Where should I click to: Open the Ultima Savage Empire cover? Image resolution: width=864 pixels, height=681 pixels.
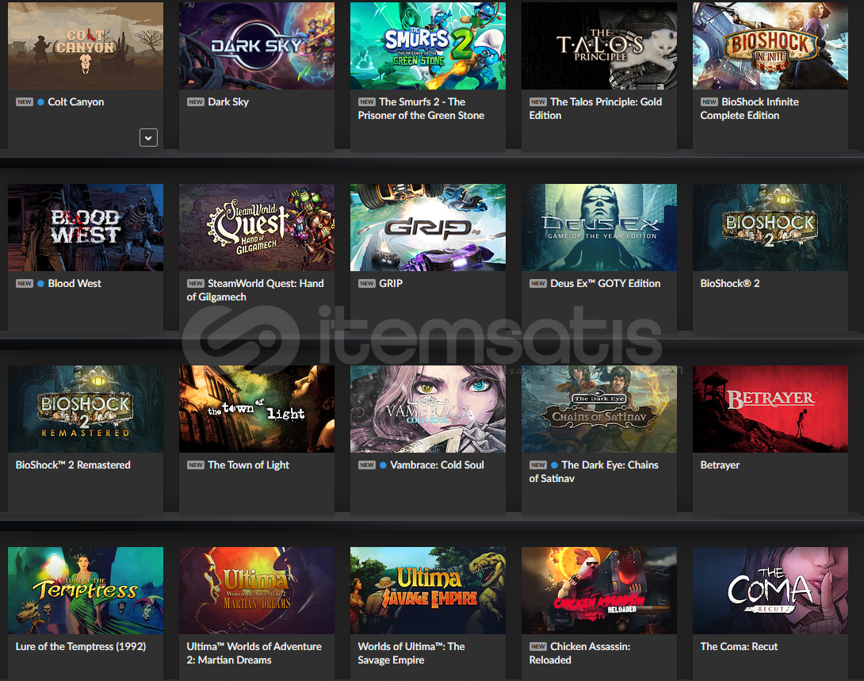click(427, 591)
